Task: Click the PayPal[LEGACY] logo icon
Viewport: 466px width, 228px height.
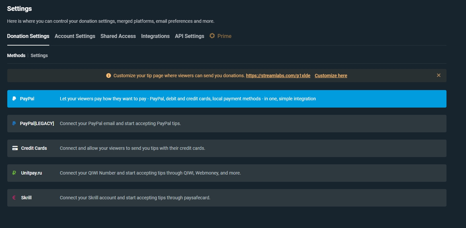Action: (x=14, y=123)
